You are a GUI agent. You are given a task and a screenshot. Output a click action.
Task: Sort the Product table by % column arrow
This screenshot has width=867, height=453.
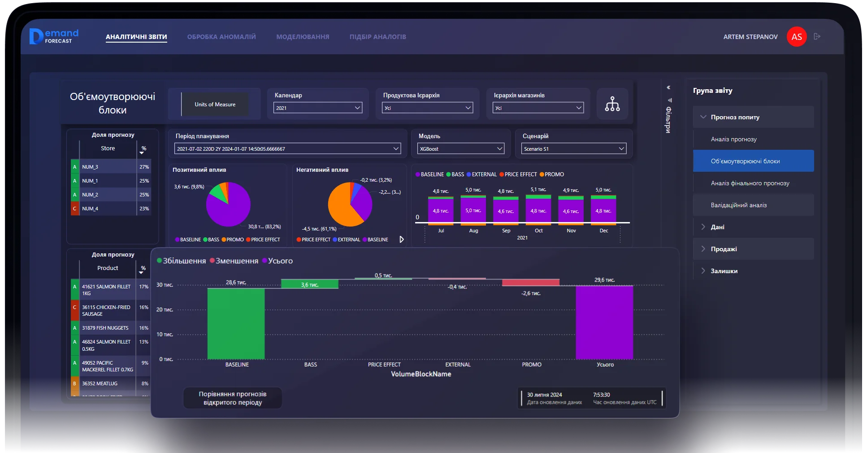click(142, 273)
